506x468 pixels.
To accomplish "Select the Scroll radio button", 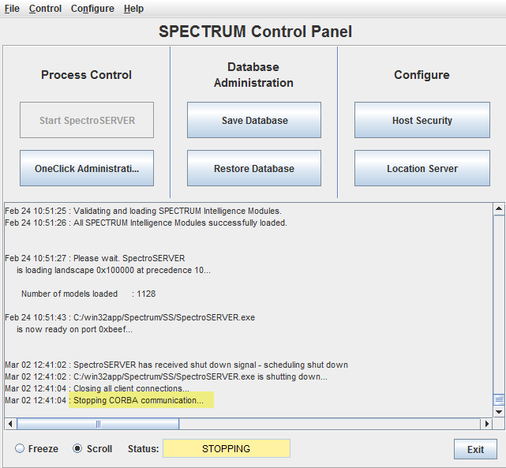I will click(x=77, y=448).
